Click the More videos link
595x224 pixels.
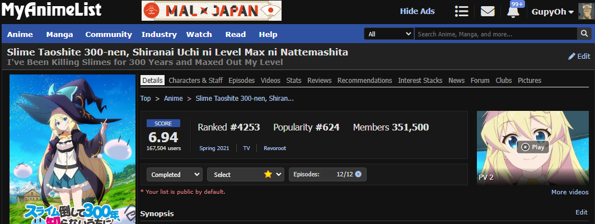pyautogui.click(x=569, y=192)
